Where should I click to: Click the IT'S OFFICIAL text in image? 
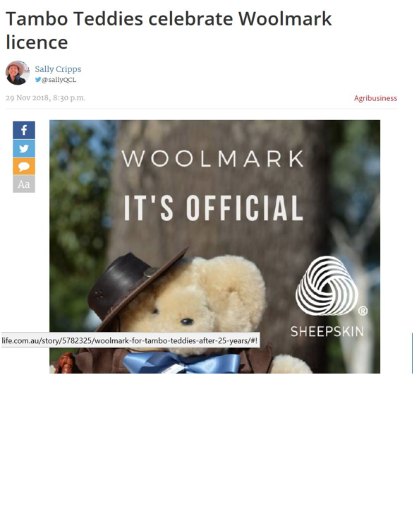point(214,208)
